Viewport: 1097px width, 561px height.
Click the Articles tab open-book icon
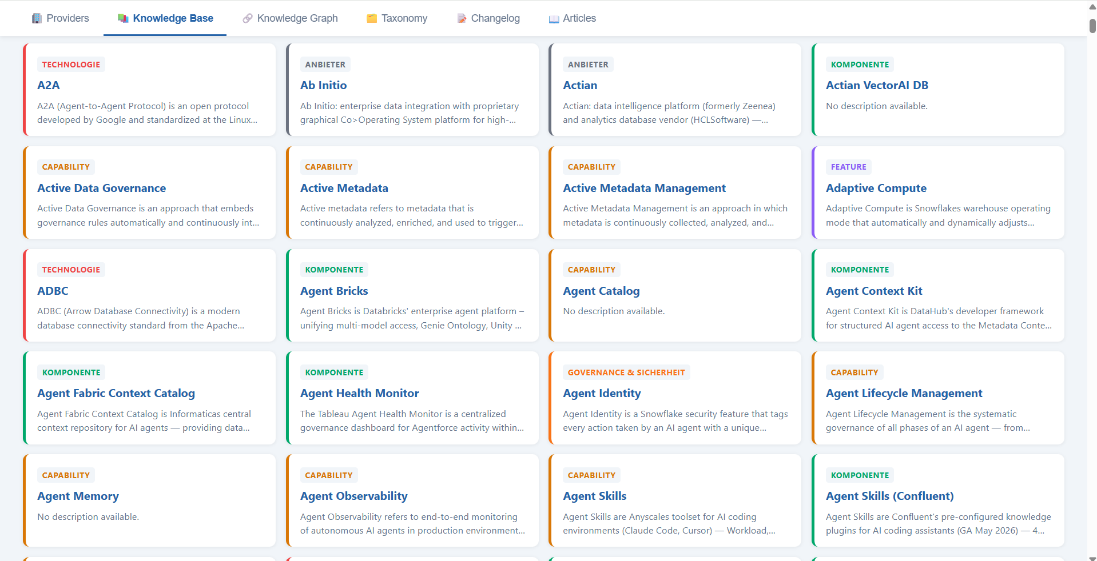click(554, 18)
